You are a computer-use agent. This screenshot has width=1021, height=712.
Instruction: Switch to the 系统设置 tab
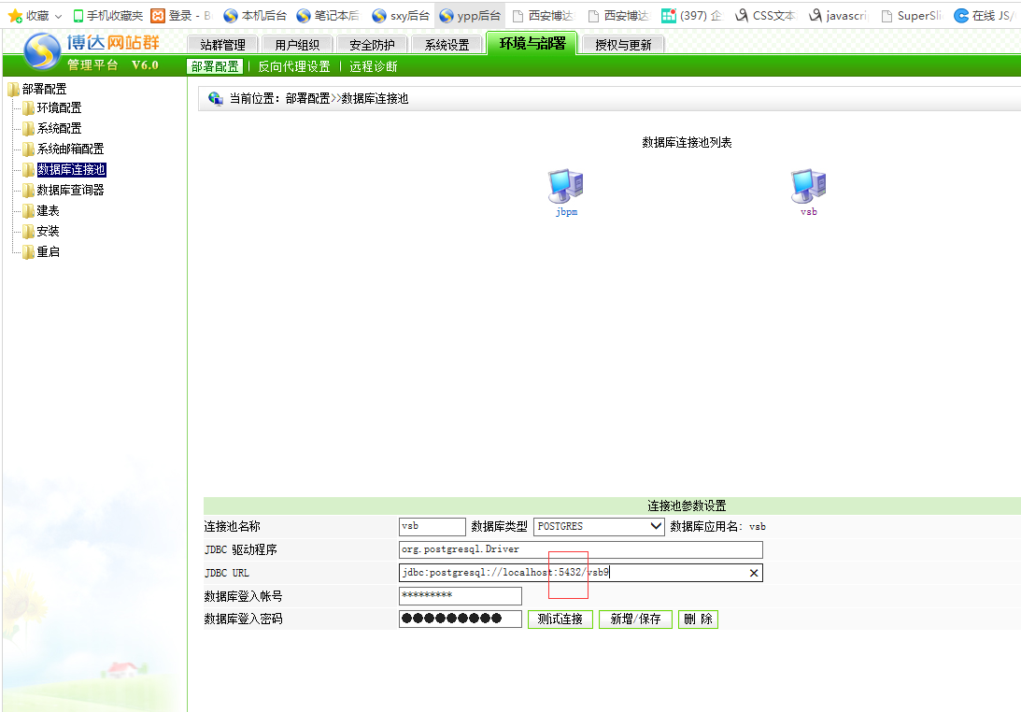tap(447, 45)
